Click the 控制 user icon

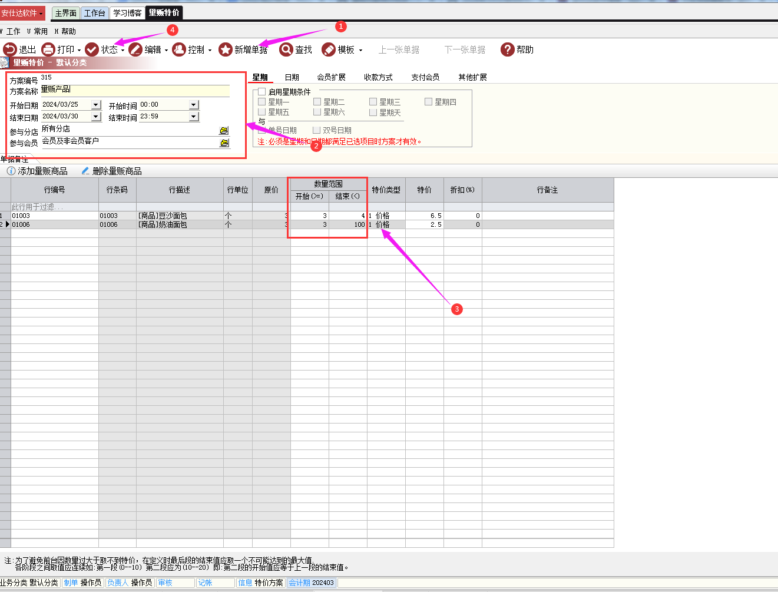[x=179, y=49]
